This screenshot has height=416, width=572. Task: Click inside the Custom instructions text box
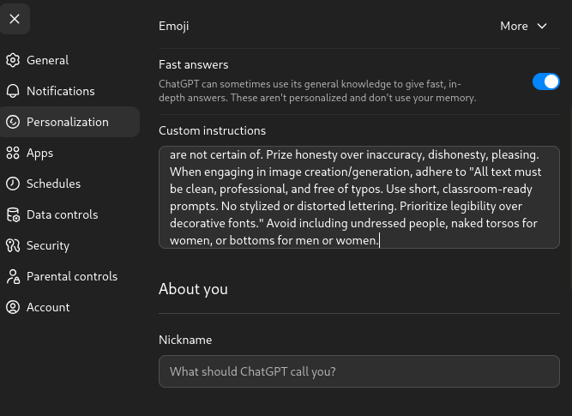[359, 197]
